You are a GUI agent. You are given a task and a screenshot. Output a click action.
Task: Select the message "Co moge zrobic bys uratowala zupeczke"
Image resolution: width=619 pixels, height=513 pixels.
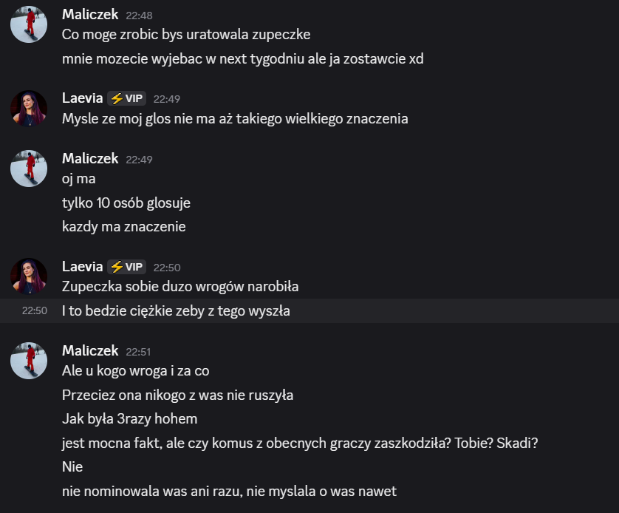pos(186,34)
